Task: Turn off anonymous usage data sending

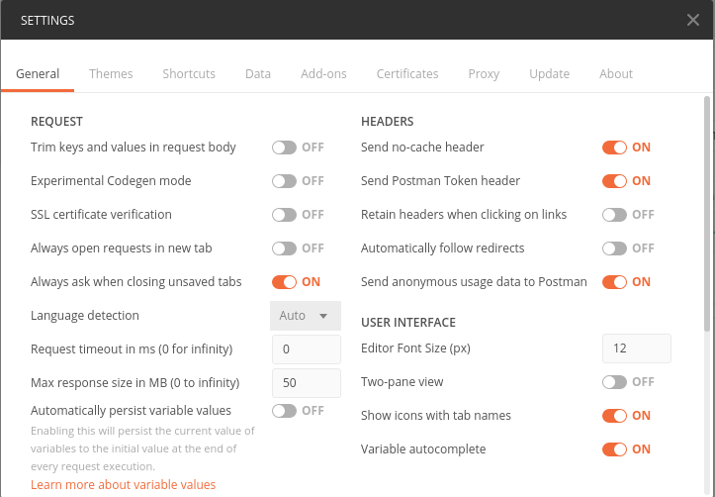Action: (x=614, y=282)
